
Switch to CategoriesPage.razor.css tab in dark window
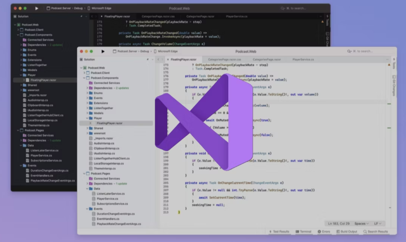point(158,16)
